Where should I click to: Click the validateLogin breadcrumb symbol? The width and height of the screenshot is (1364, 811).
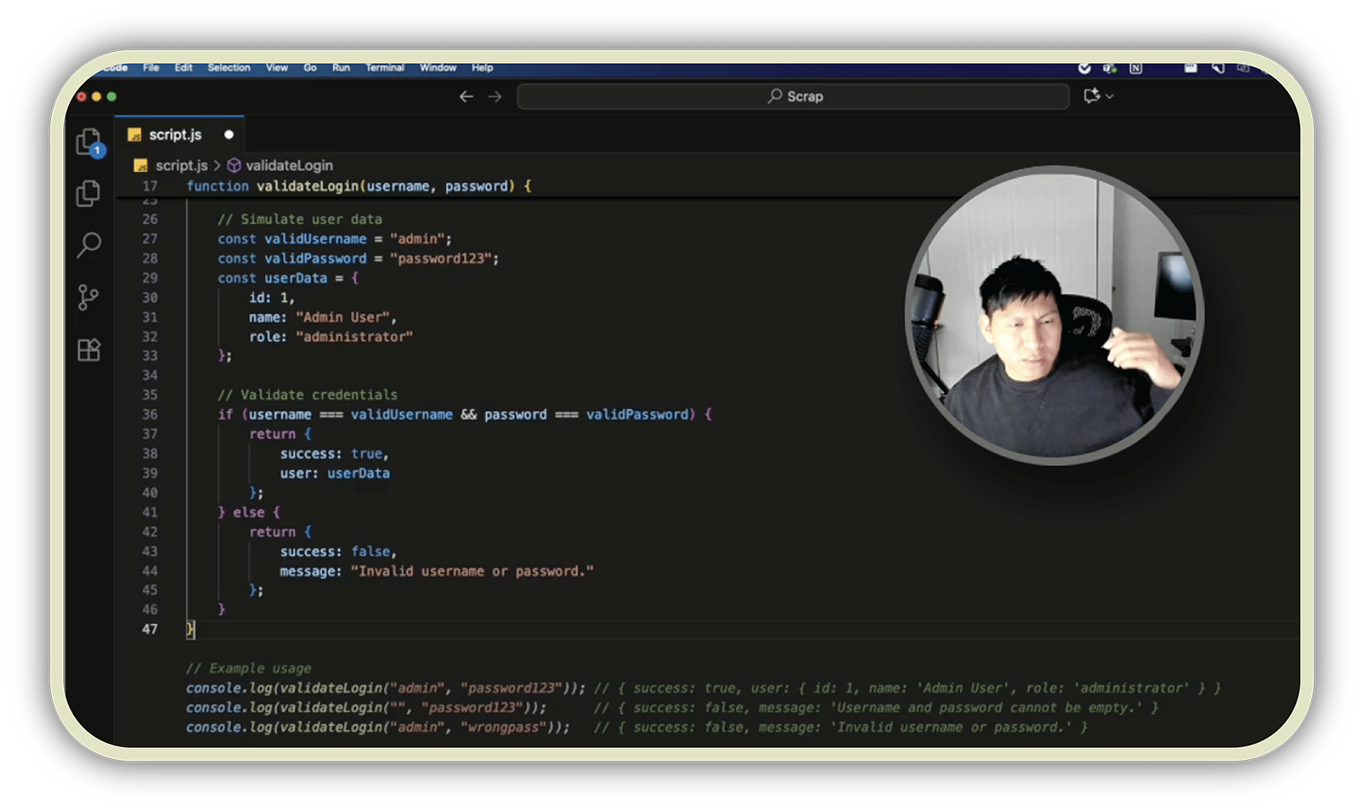click(288, 165)
